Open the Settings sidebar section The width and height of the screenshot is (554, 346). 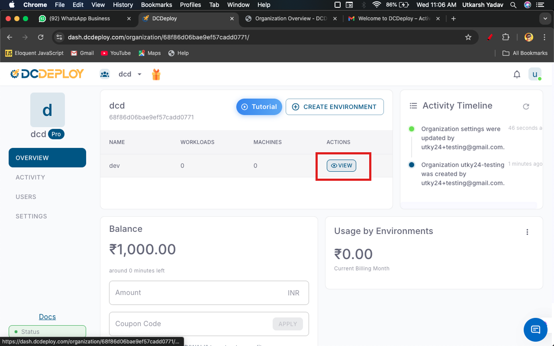(31, 216)
